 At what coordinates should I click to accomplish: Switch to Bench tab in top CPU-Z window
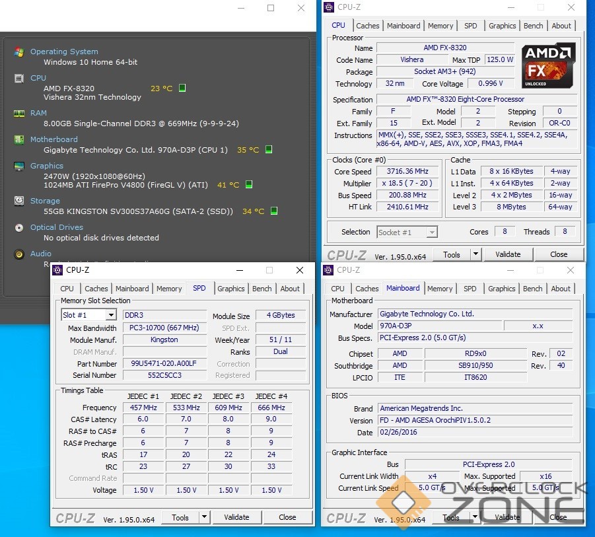(533, 26)
